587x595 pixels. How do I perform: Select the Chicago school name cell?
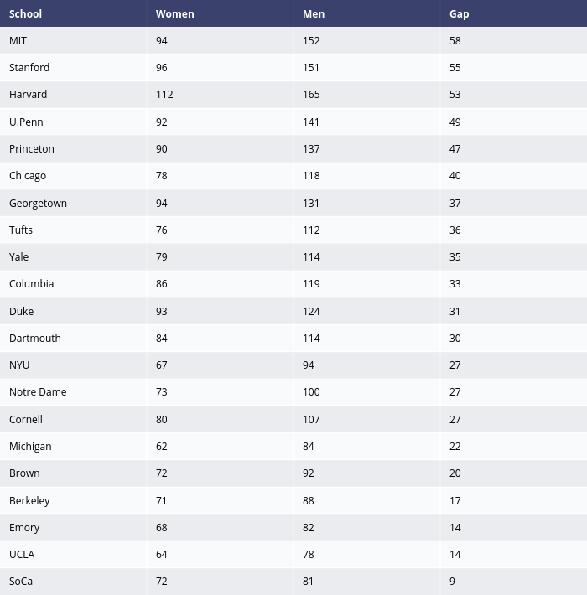pyautogui.click(x=28, y=176)
